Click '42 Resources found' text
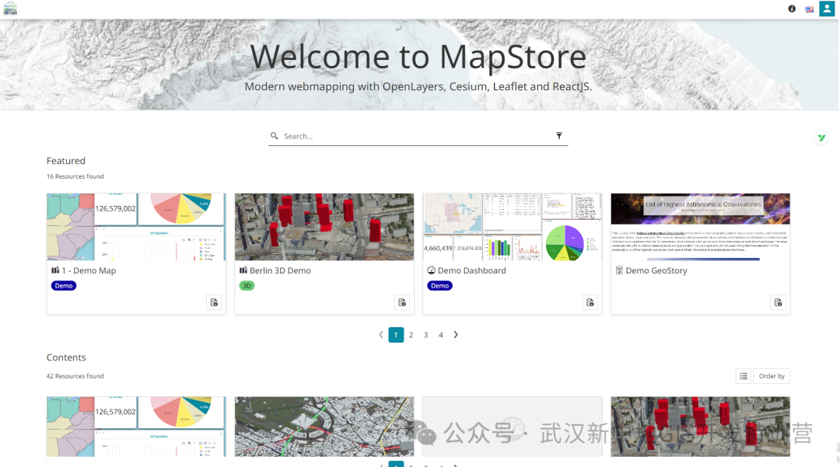This screenshot has height=467, width=840. tap(75, 376)
